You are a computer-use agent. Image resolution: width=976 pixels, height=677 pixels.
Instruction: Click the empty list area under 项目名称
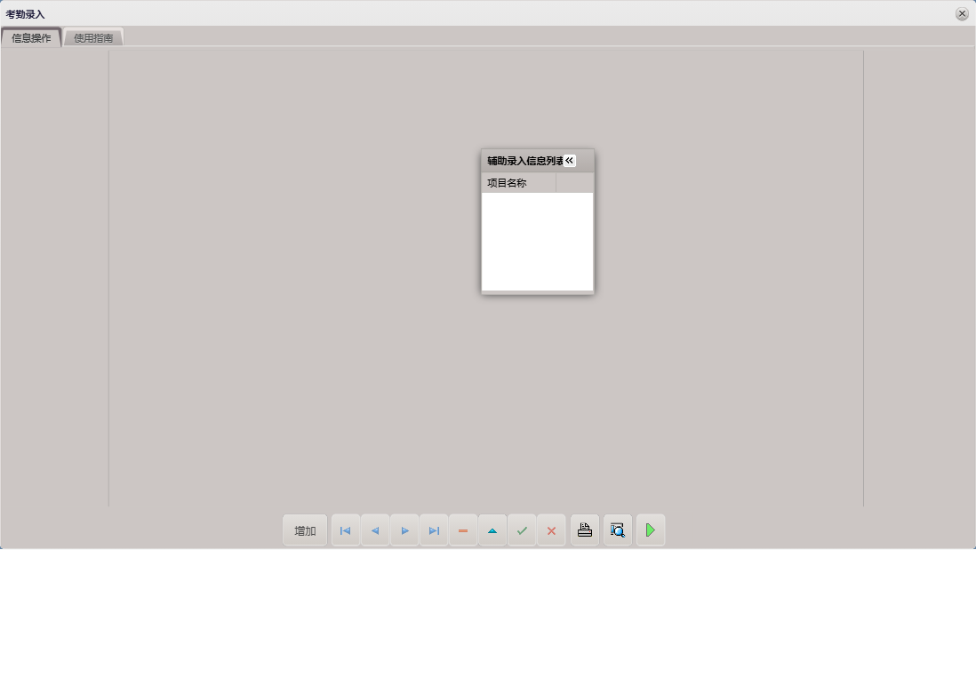pos(537,242)
